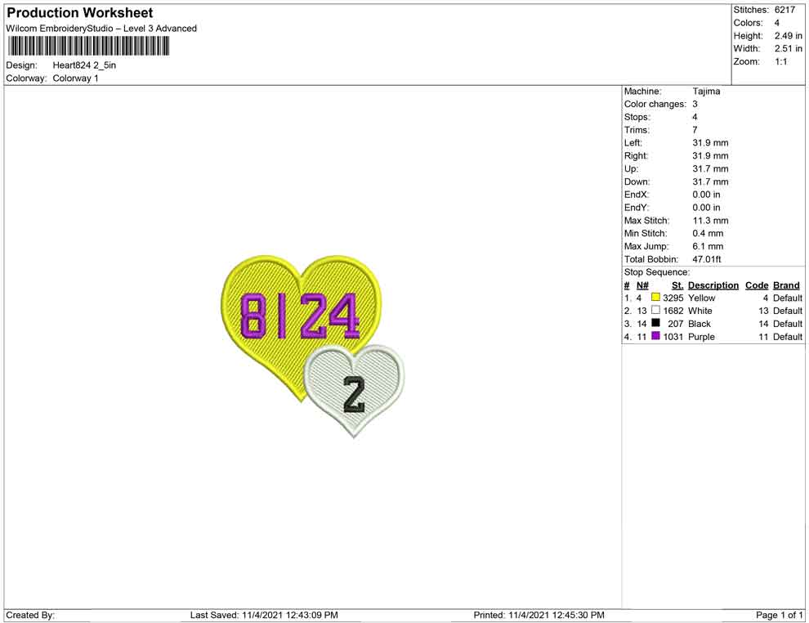Click the Max Jump value 6.1 mm

coord(708,246)
